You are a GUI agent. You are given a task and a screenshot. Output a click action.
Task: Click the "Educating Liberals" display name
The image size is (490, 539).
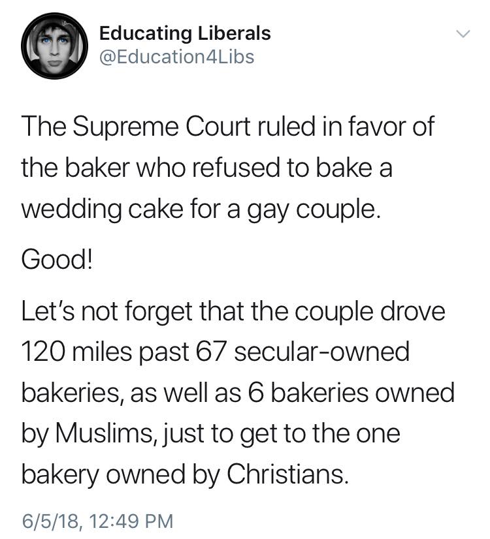[x=185, y=33]
